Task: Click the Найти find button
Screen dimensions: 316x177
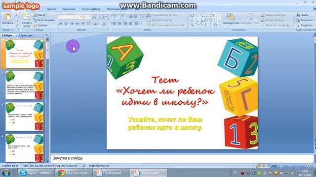Action: click(x=303, y=15)
